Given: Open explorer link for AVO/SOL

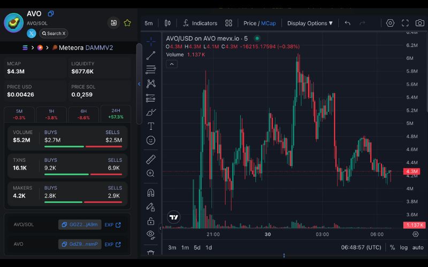Looking at the screenshot, I should (113, 225).
